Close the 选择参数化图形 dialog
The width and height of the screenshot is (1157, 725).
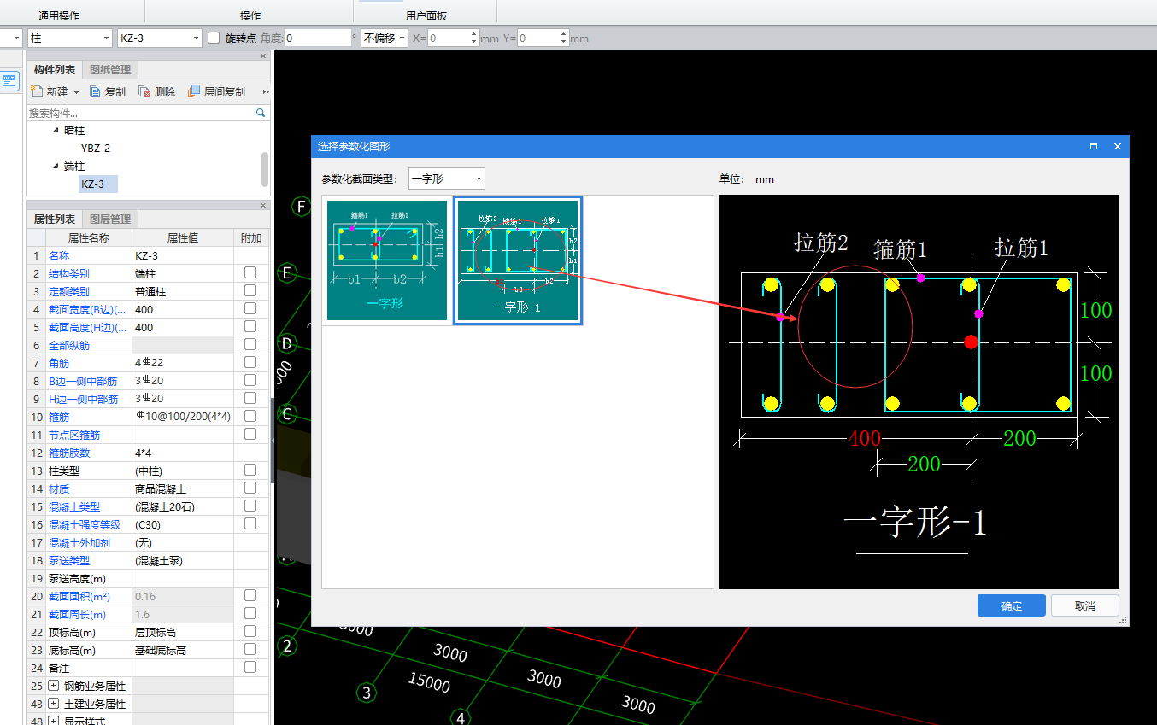pos(1117,147)
